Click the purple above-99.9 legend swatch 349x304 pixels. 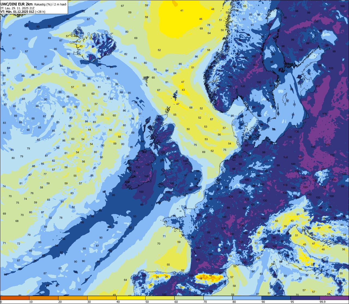point(334,298)
